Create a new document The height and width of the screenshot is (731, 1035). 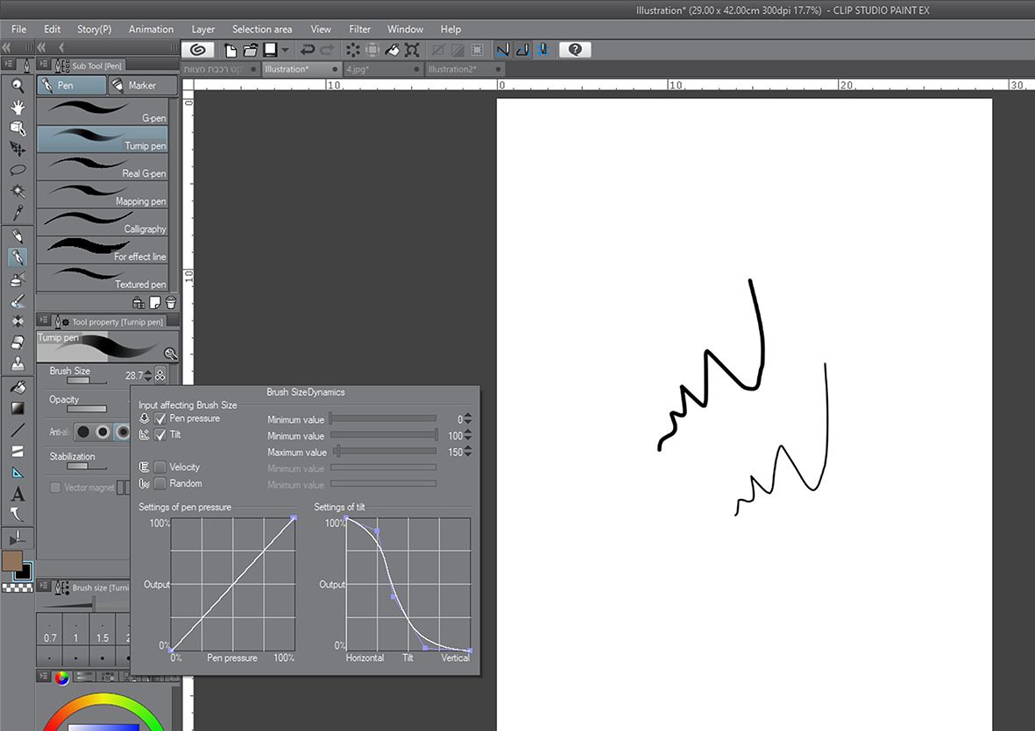230,50
